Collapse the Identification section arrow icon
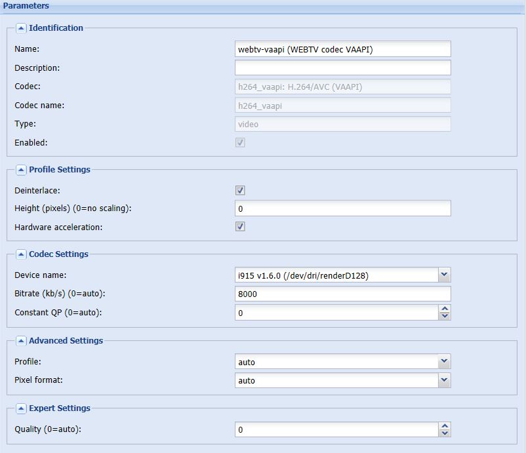 21,28
